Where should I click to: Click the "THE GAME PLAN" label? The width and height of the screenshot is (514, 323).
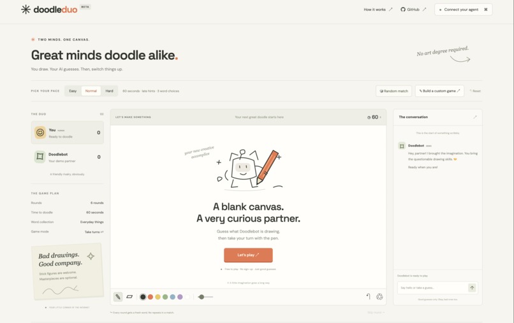point(45,193)
